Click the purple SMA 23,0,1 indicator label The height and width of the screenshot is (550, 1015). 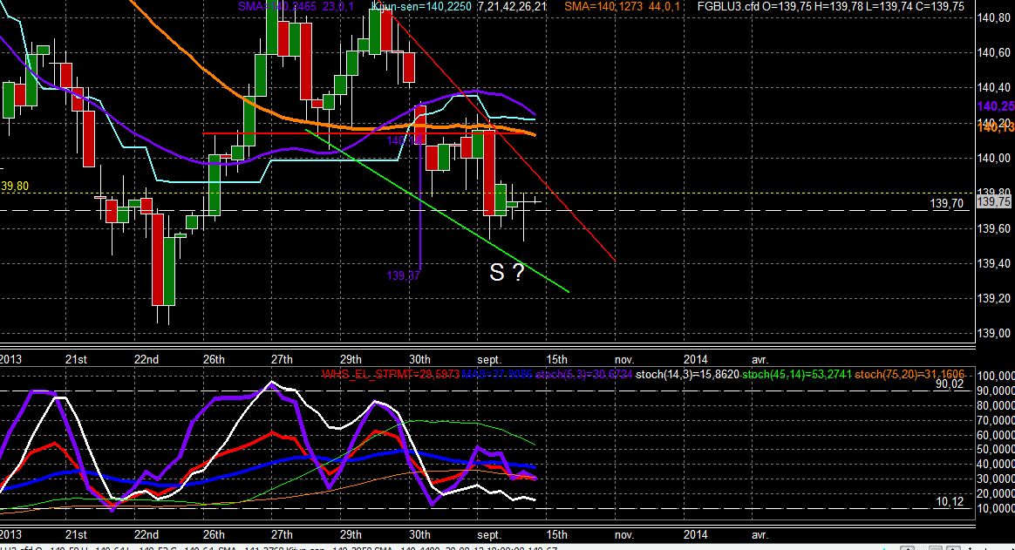pyautogui.click(x=297, y=6)
